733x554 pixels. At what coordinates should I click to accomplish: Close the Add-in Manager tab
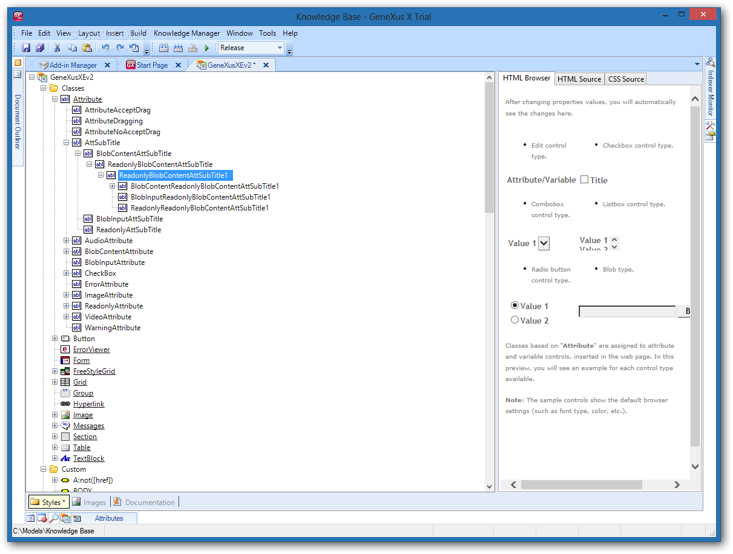point(107,65)
